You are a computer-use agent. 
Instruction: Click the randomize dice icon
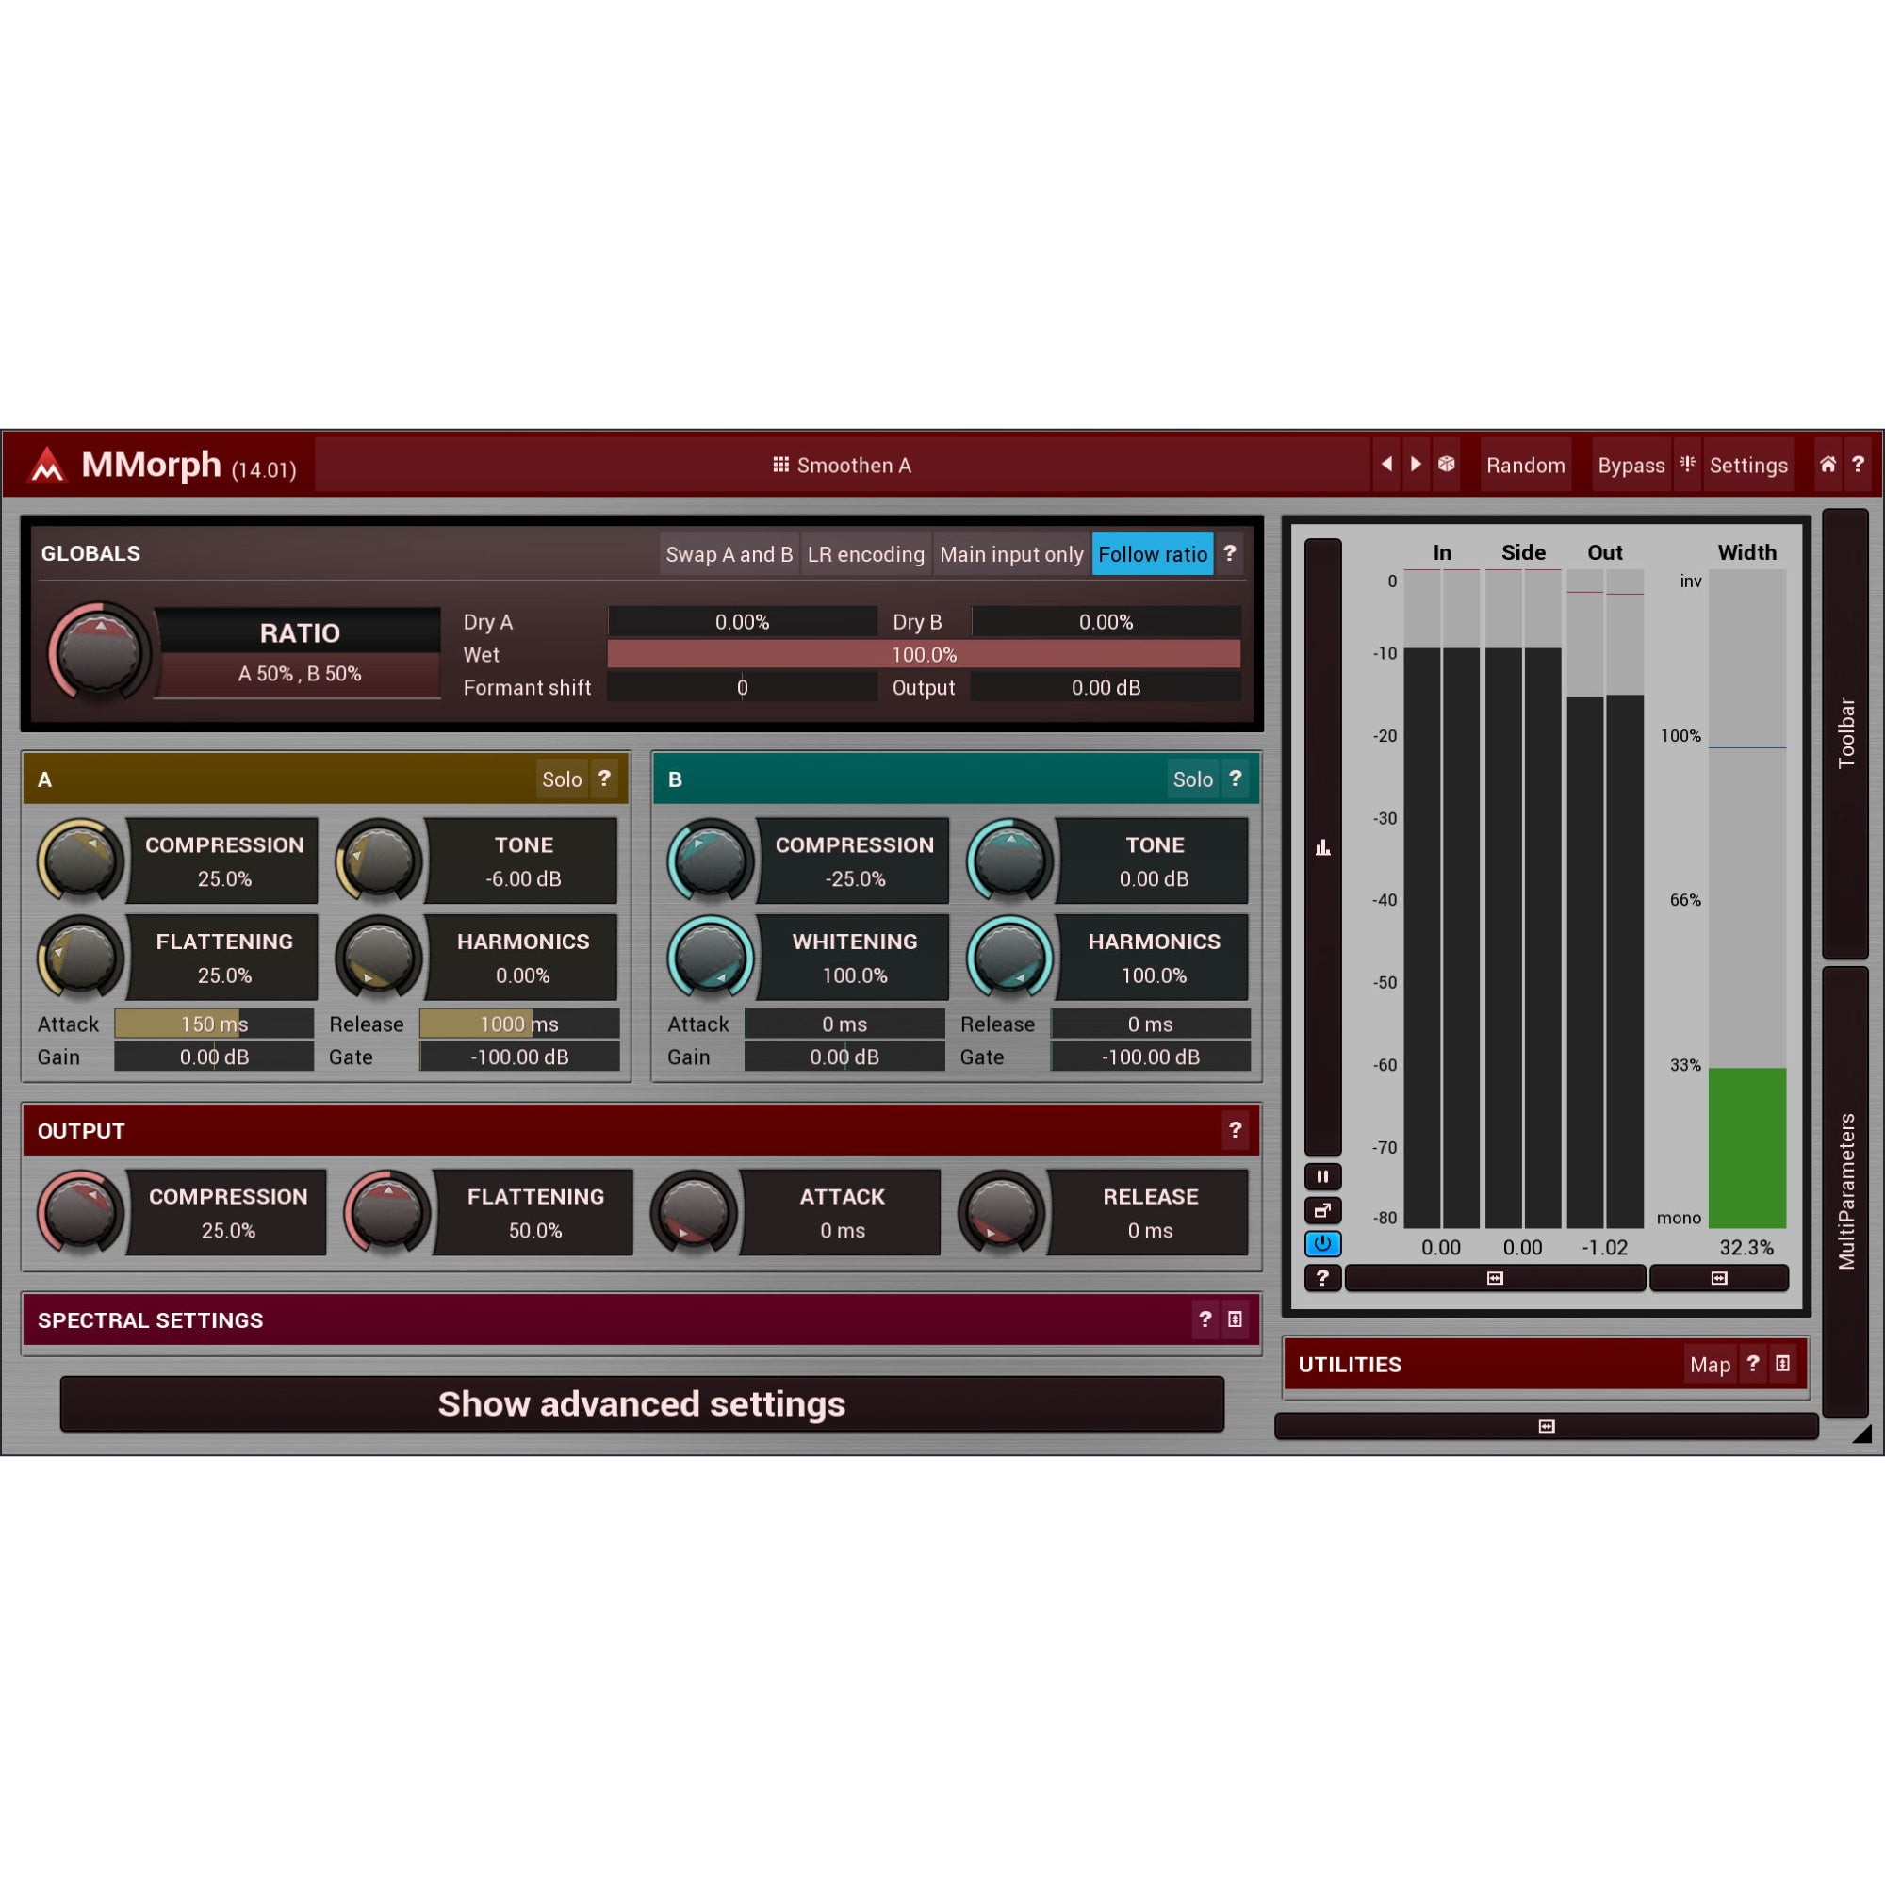tap(1446, 465)
